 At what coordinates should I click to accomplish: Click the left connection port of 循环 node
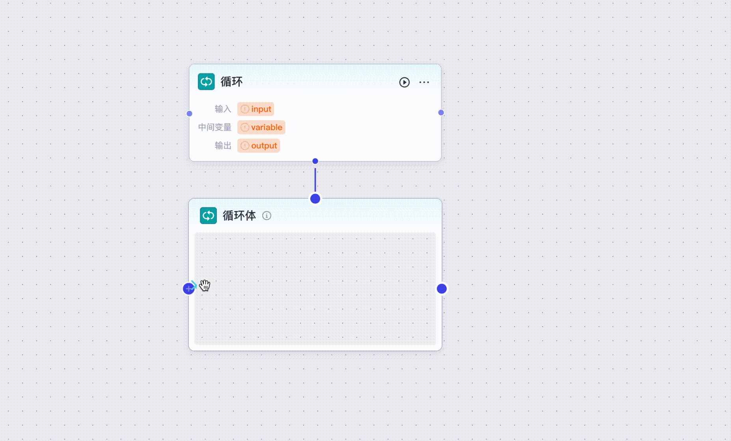pos(190,113)
